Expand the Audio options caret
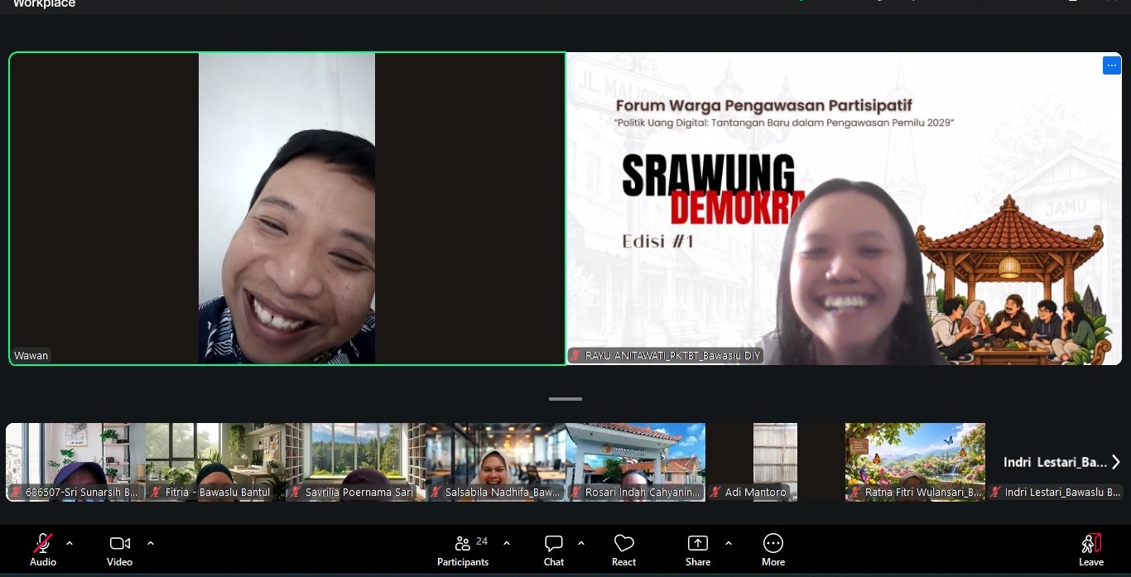The image size is (1131, 577). pos(70,543)
